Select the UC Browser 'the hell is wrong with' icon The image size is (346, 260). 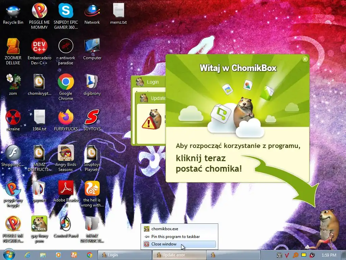point(92,194)
